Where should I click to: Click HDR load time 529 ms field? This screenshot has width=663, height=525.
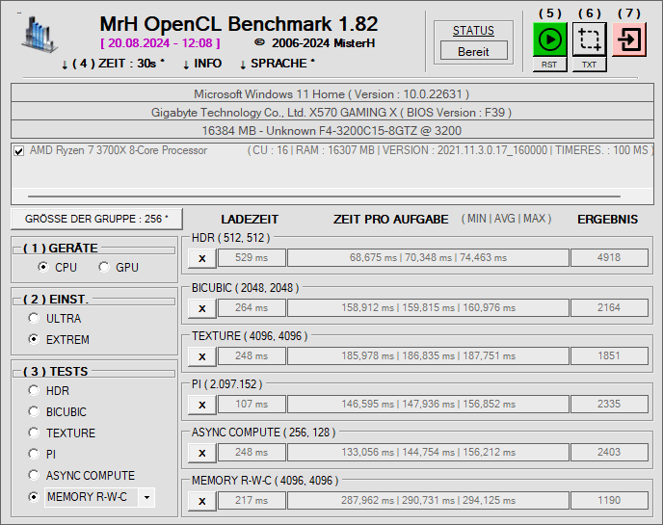pos(252,258)
